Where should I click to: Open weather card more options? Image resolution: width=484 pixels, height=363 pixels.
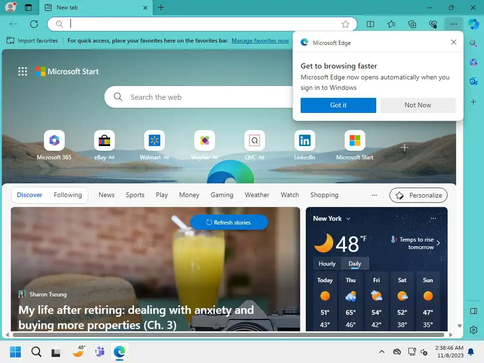tap(433, 218)
